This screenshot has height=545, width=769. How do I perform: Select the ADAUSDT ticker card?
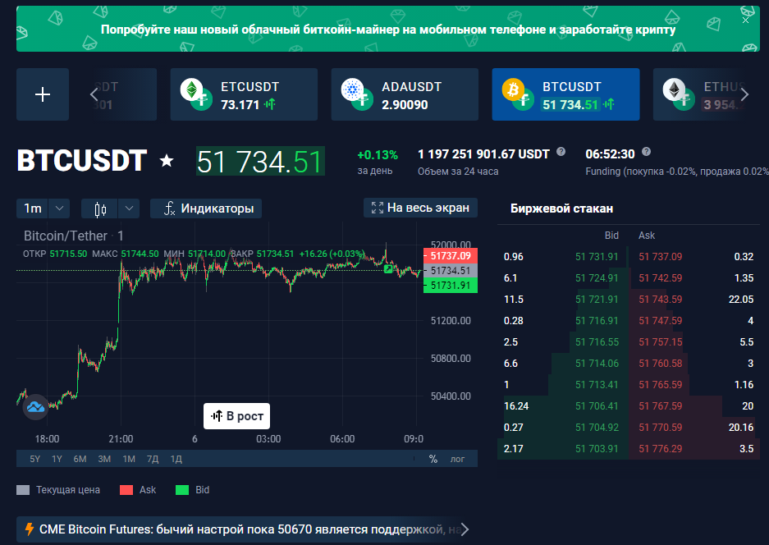pyautogui.click(x=405, y=94)
